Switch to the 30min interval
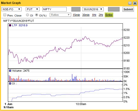The width and height of the screenshot is (138, 111). click(86, 15)
